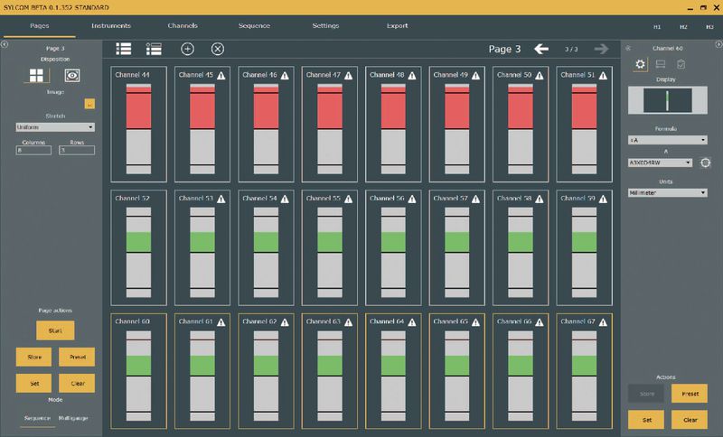
Task: Open the Stretch Uniform dropdown
Action: tap(54, 126)
